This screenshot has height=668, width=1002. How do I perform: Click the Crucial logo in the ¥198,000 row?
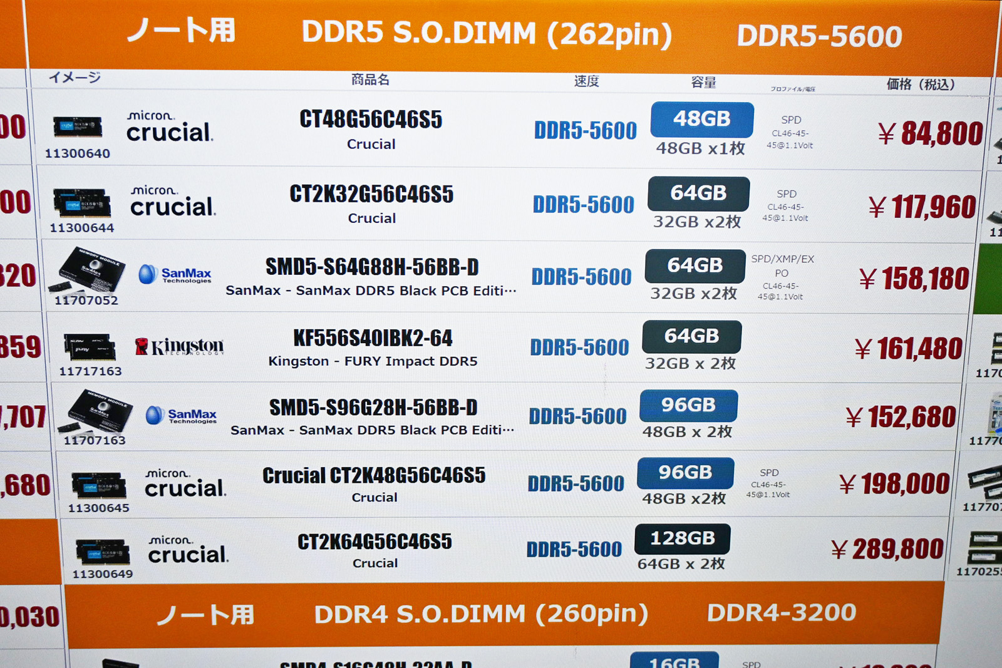[x=185, y=483]
